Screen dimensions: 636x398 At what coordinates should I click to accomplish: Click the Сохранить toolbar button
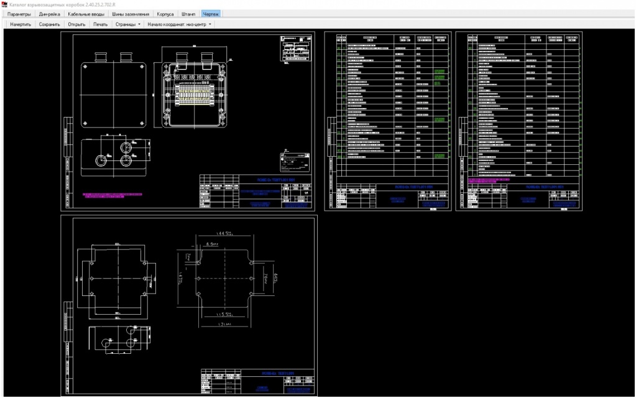pos(49,25)
